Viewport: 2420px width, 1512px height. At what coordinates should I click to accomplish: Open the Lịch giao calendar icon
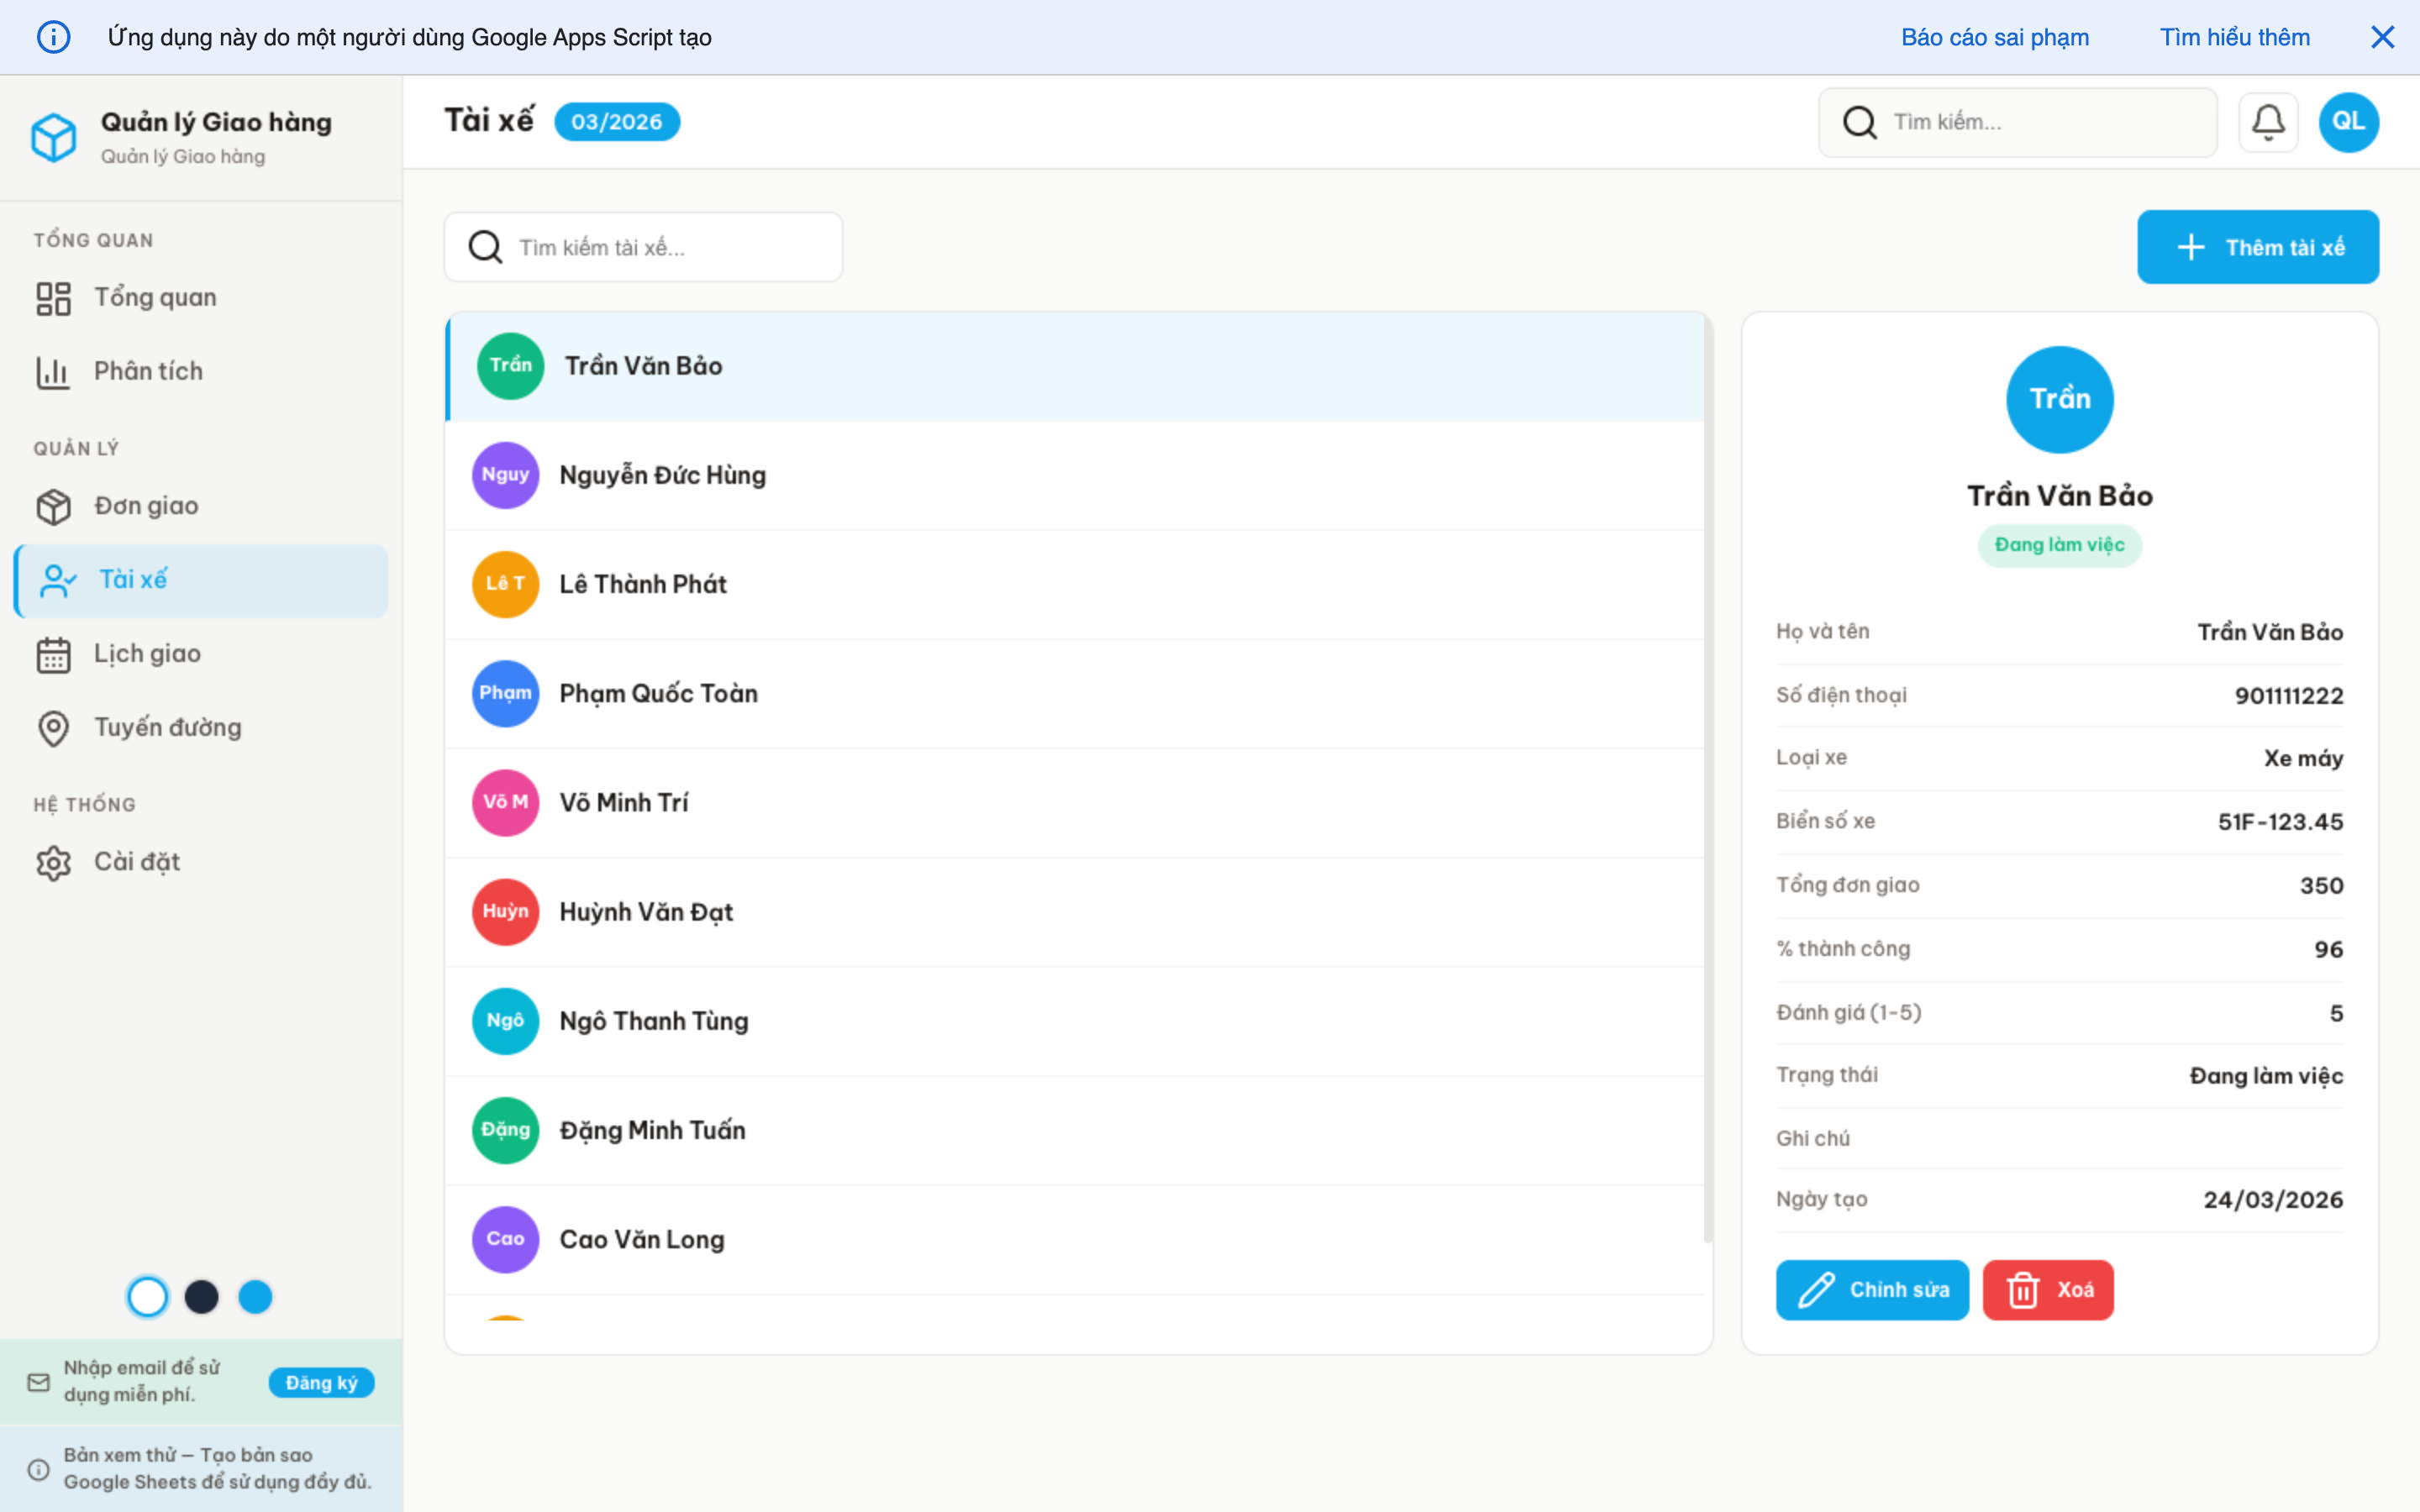[x=53, y=654]
